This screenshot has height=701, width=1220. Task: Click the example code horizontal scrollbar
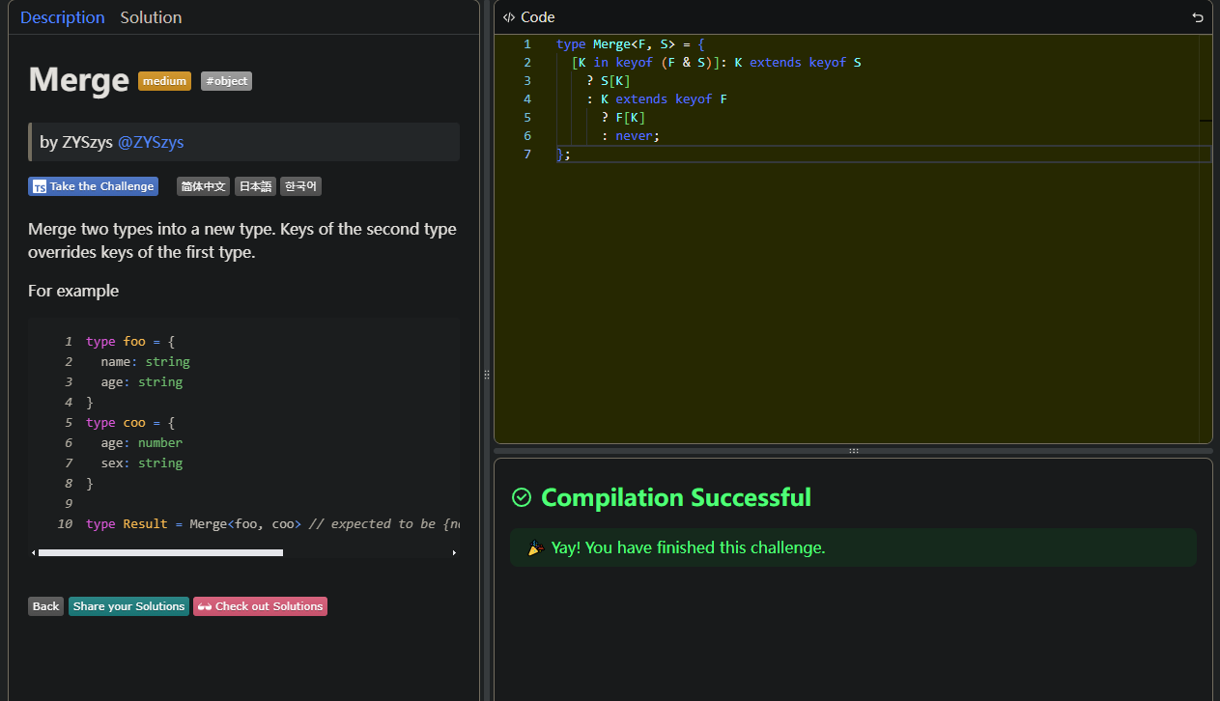pyautogui.click(x=160, y=553)
